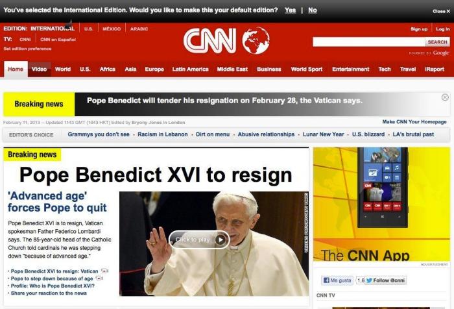Choose Yes to set default edition
454x309 pixels.
290,10
